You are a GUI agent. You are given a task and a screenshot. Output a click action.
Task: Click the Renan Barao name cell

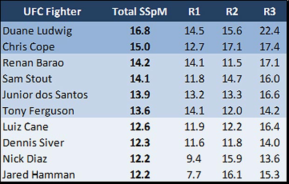[33, 63]
